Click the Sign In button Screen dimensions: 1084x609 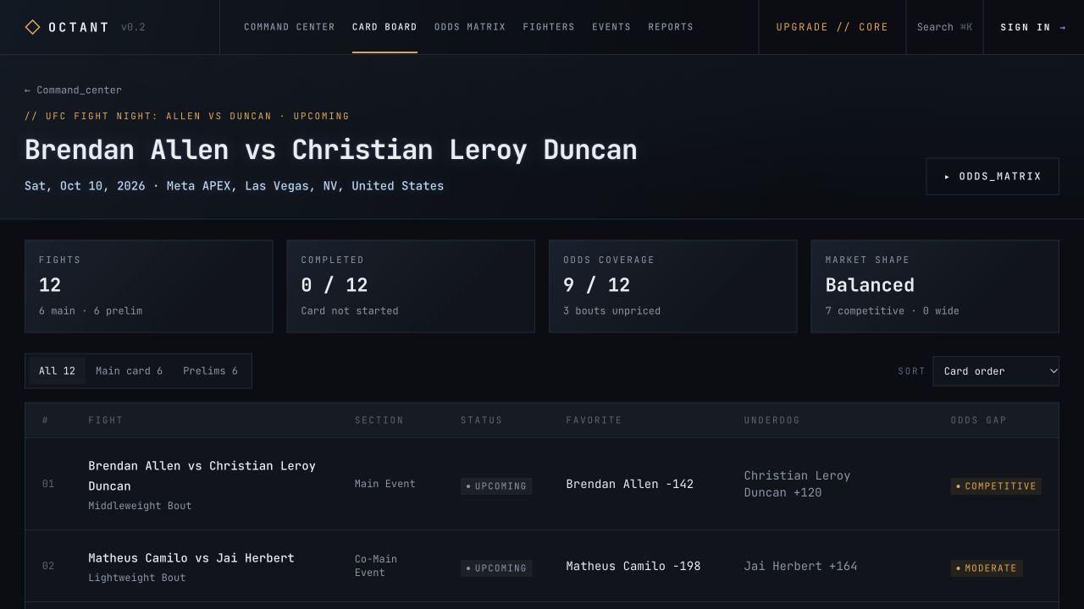tap(1033, 27)
